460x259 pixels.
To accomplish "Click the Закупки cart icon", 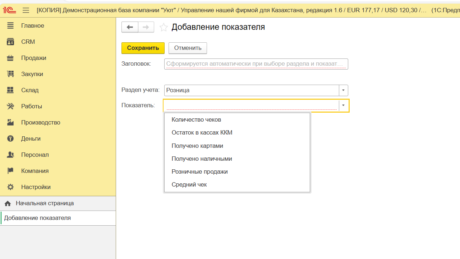I will pos(10,74).
